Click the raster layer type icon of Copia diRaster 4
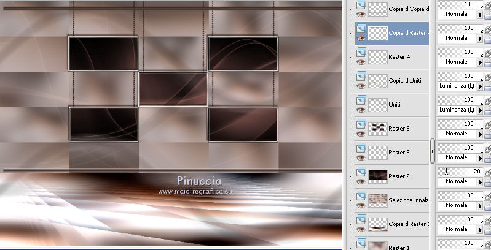 tap(361, 28)
